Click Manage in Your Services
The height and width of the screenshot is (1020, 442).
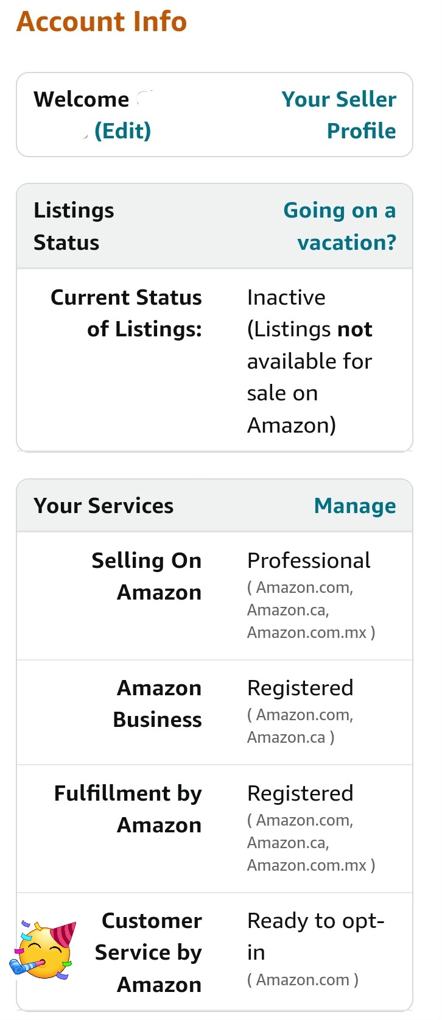pyautogui.click(x=355, y=506)
